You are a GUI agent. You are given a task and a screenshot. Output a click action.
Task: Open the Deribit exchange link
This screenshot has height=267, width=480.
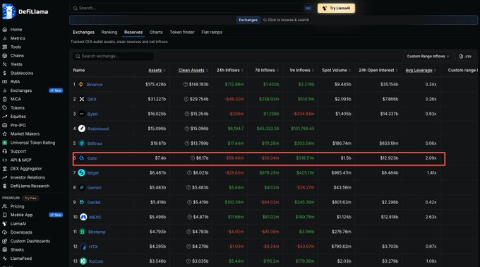pyautogui.click(x=94, y=203)
